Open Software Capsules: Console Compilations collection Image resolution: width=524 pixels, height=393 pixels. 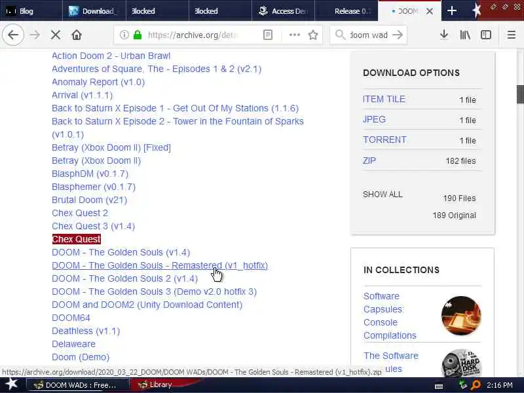pyautogui.click(x=390, y=316)
